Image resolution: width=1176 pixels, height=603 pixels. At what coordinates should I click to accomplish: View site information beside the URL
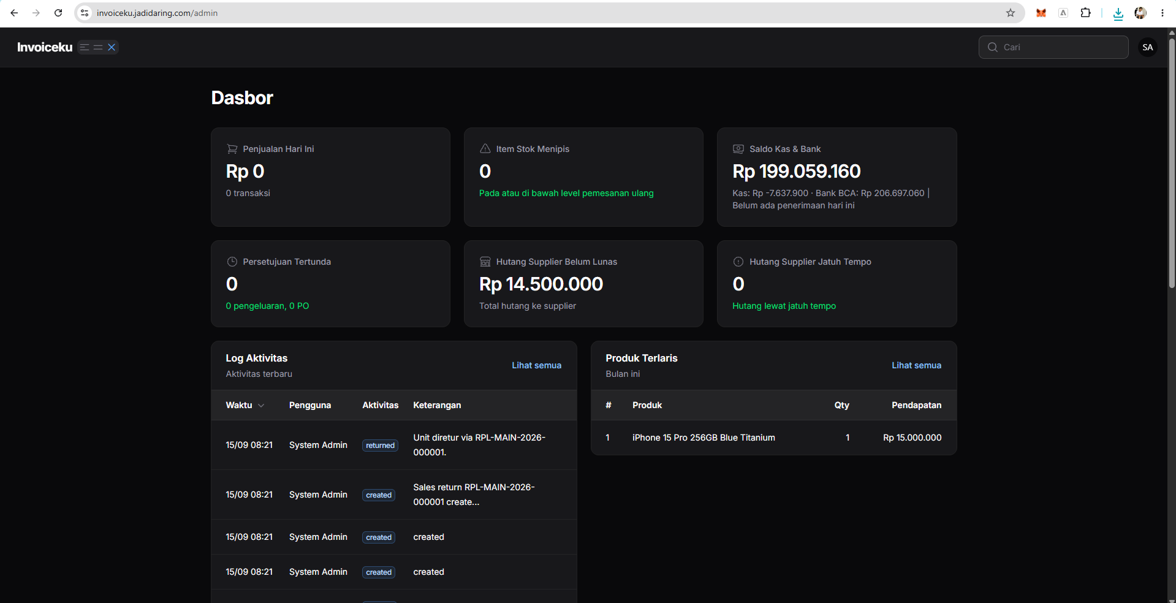pyautogui.click(x=85, y=13)
